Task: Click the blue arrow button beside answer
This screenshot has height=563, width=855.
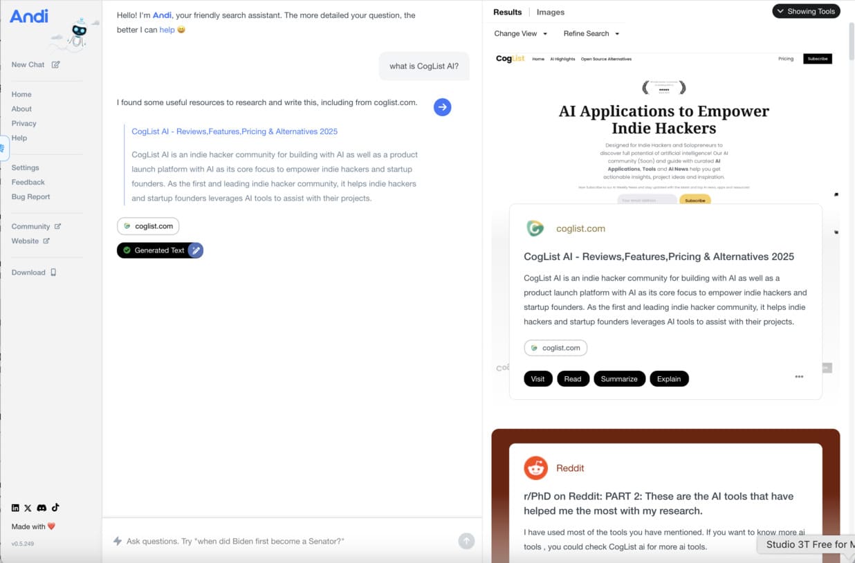Action: click(442, 107)
